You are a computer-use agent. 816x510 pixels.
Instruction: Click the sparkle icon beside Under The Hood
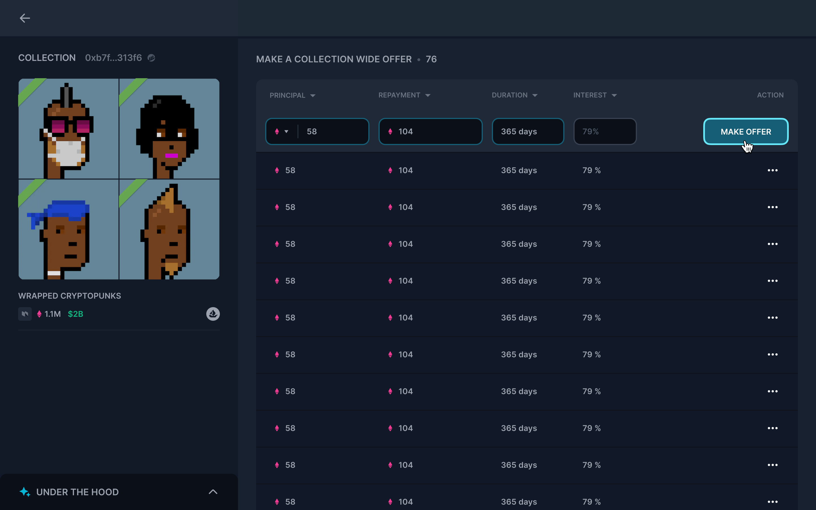25,492
